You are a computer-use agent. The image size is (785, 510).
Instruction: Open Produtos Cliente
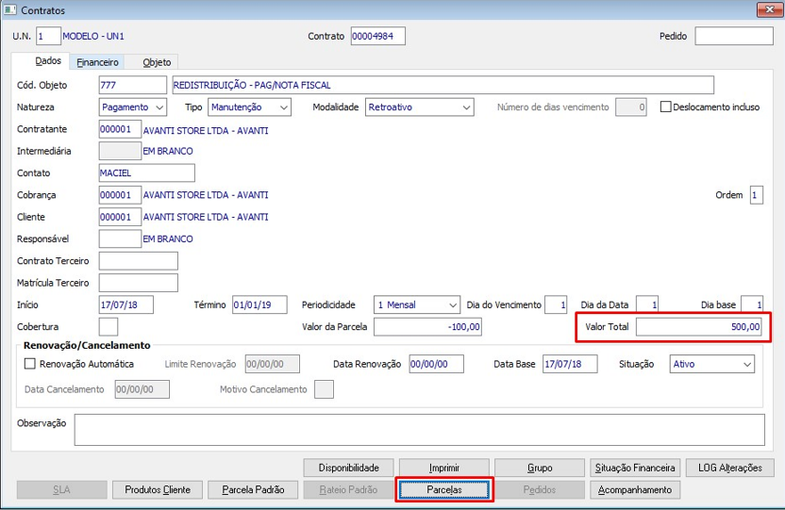point(158,490)
